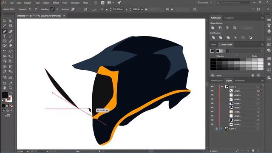Viewport: 272px width, 153px height.
Task: Open the Window menu
Action: 75,3
